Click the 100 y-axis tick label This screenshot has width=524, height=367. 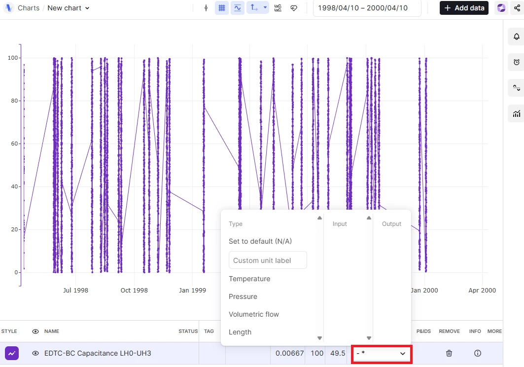(x=13, y=58)
